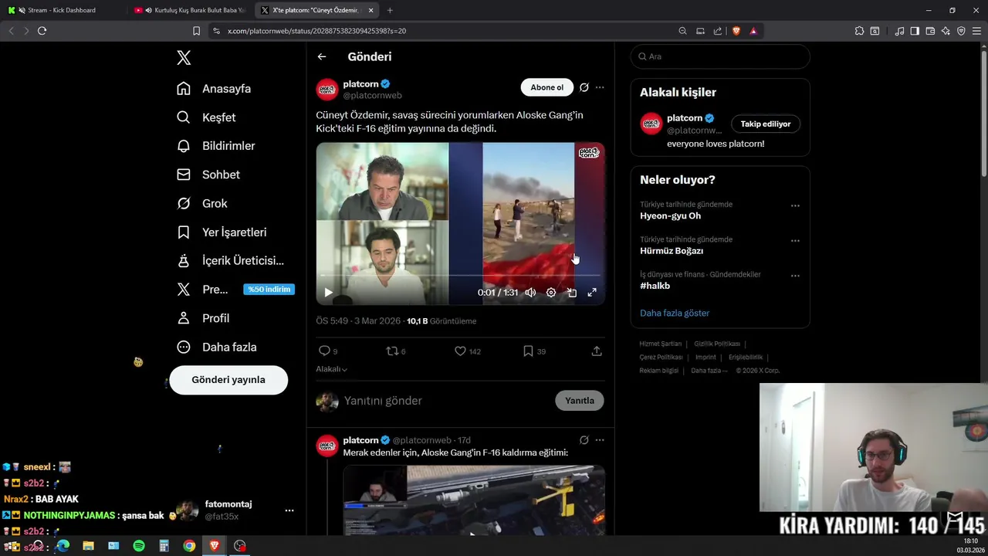The width and height of the screenshot is (988, 556).
Task: Open Sohbet messages
Action: tap(208, 175)
